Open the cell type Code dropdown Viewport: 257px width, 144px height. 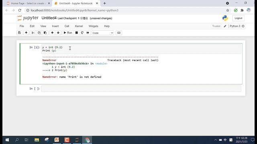103,33
